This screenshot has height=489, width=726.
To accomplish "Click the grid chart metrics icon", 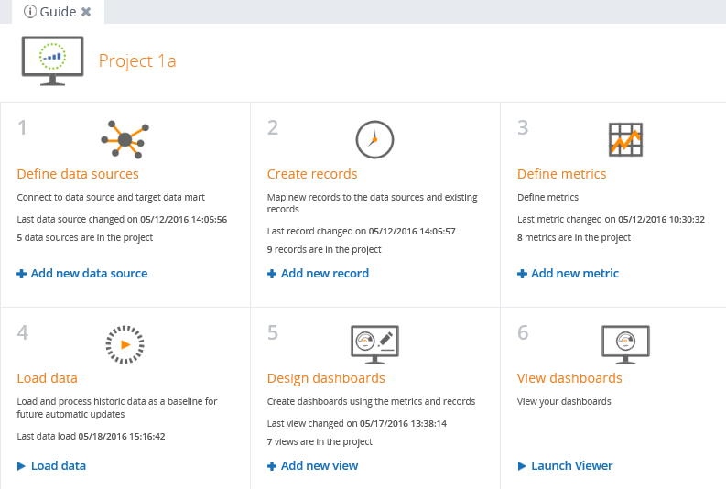I will click(x=625, y=139).
